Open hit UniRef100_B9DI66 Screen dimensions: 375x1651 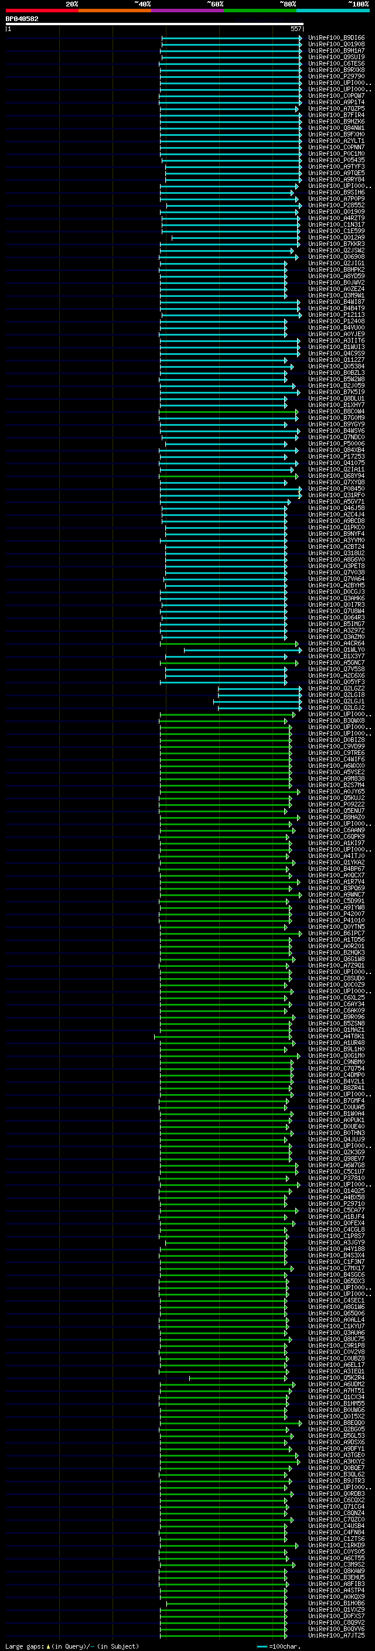click(336, 38)
